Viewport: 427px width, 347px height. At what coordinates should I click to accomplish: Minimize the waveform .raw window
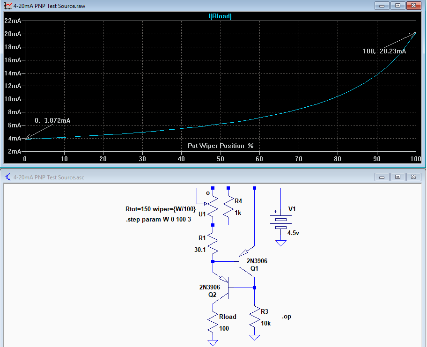pyautogui.click(x=382, y=6)
